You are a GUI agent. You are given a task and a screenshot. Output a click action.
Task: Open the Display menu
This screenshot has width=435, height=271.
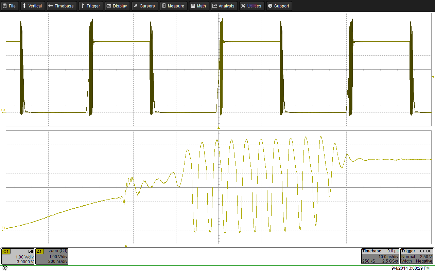pyautogui.click(x=117, y=6)
